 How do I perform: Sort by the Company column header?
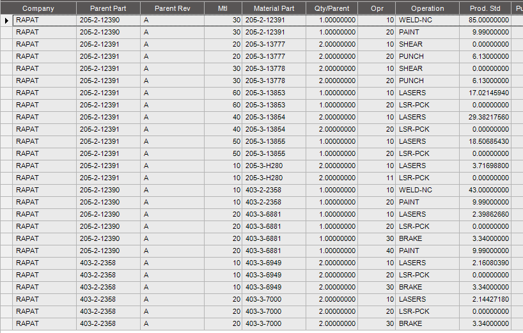[38, 8]
